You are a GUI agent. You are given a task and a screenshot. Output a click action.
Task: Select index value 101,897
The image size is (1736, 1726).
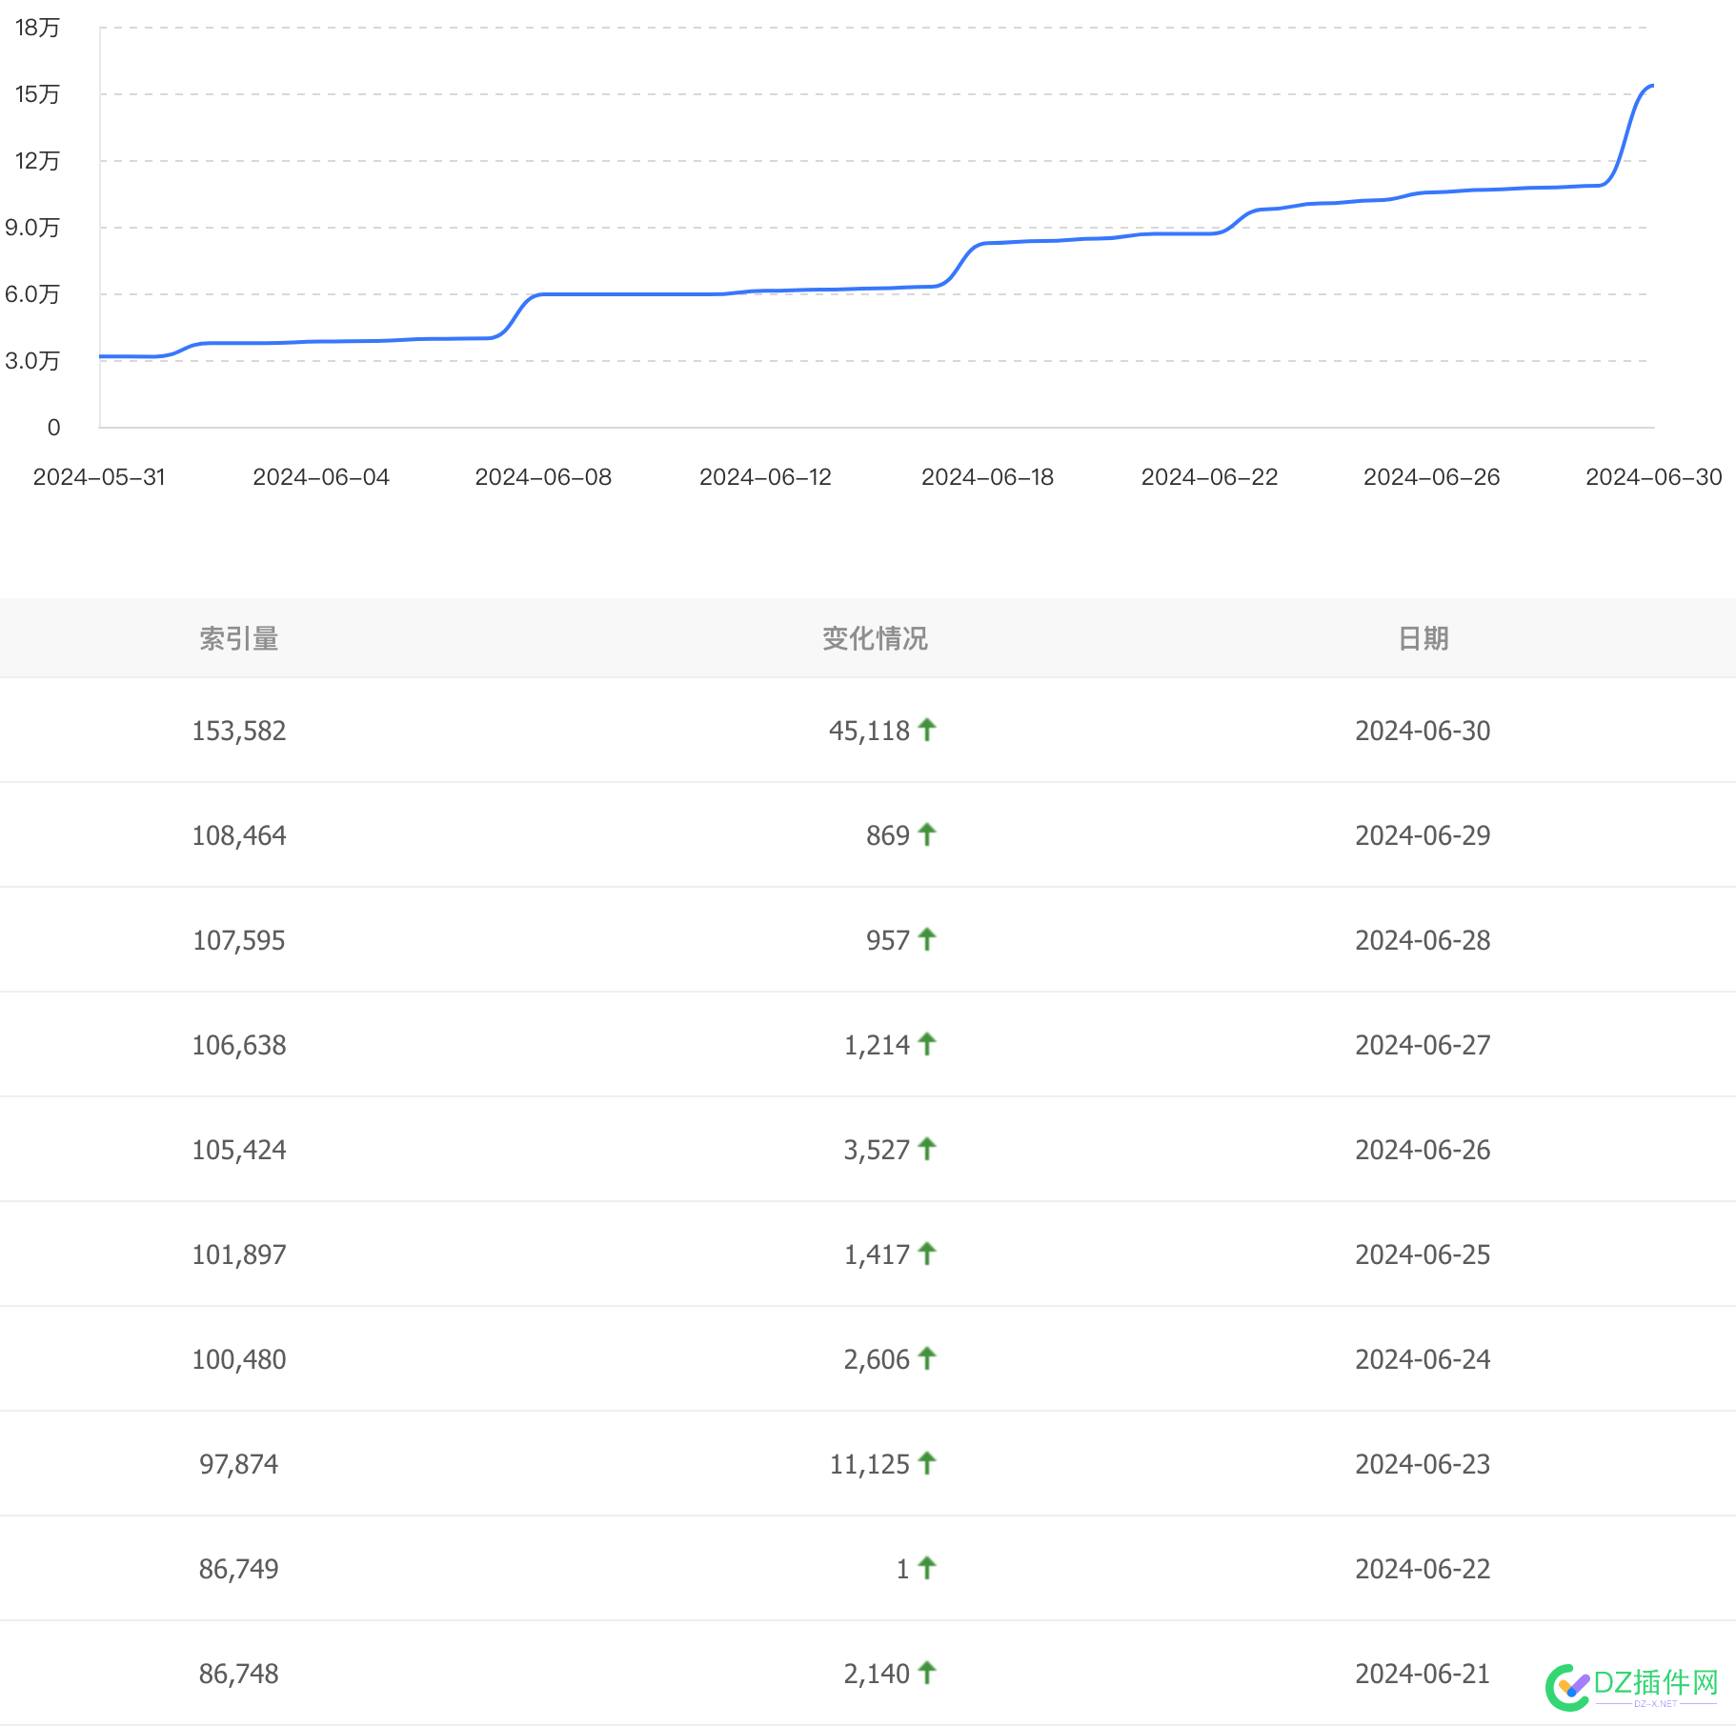click(239, 1254)
